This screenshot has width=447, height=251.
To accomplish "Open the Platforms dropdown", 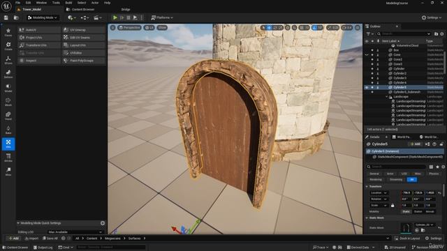I will (161, 17).
